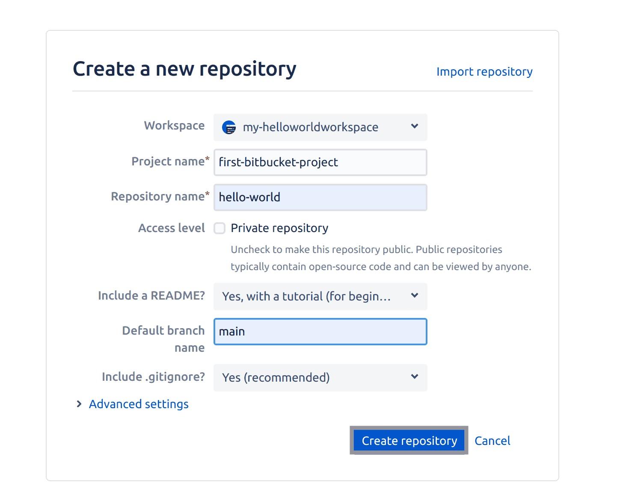Open the Include a README dropdown
Image resolution: width=626 pixels, height=500 pixels.
320,297
